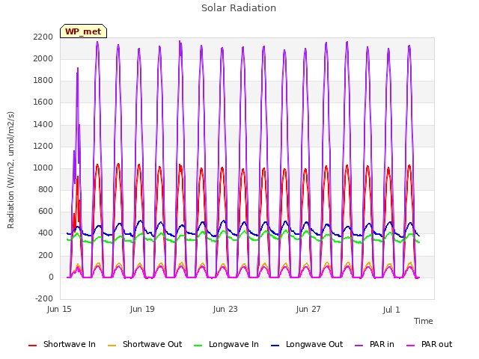The width and height of the screenshot is (479, 359).
Task: Click the 1800 y-axis tick label
Action: pyautogui.click(x=43, y=81)
